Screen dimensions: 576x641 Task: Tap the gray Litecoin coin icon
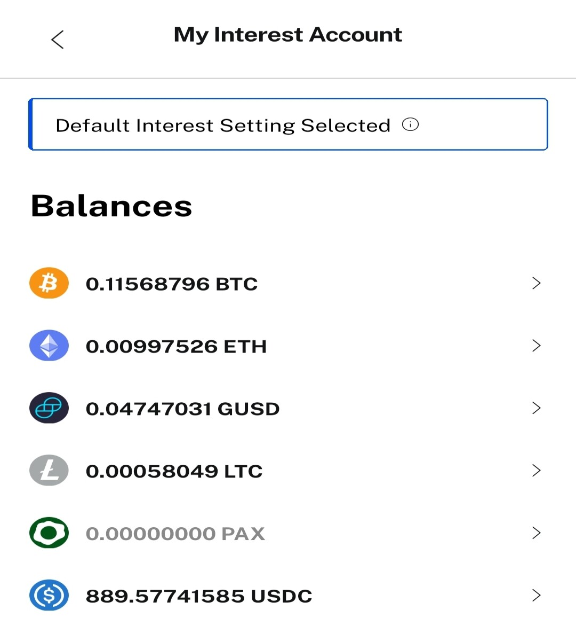pyautogui.click(x=49, y=471)
